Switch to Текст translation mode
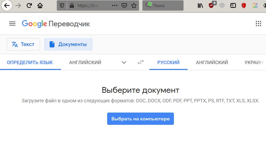Image resolution: width=266 pixels, height=147 pixels. point(23,44)
